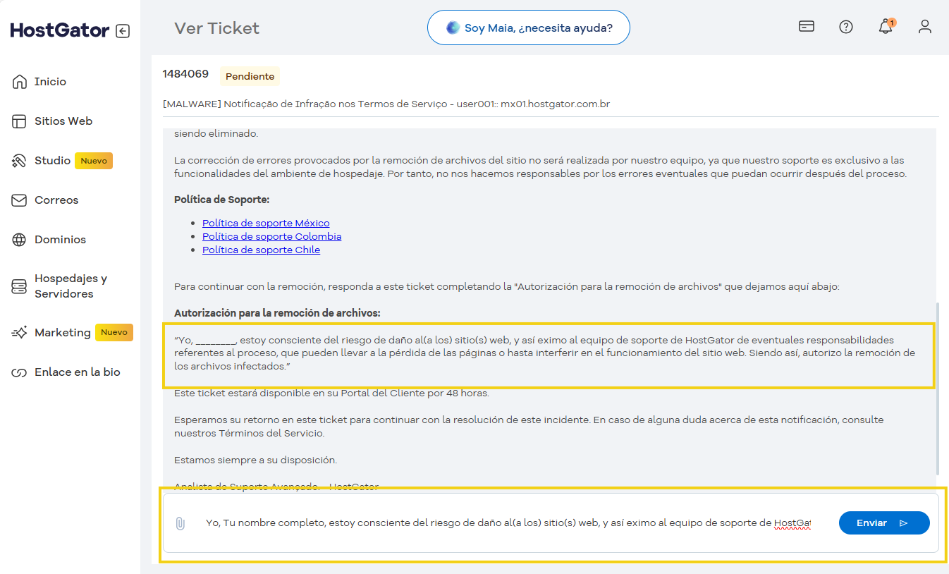
Task: Click the HostGator logo
Action: click(60, 31)
